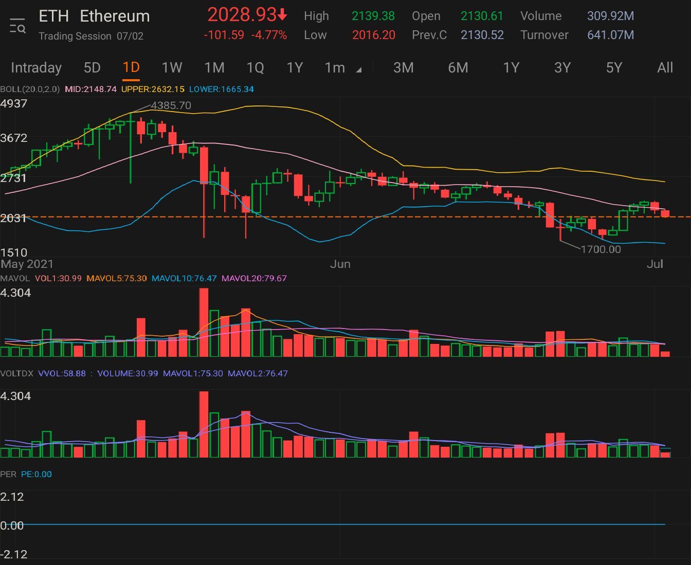Image resolution: width=691 pixels, height=565 pixels.
Task: Click the ETH ticker symbol
Action: pos(53,16)
